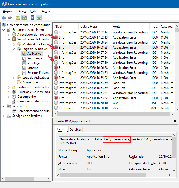Click the Gerenciador de Dispositivos icon
This screenshot has width=179, height=188.
point(14,101)
